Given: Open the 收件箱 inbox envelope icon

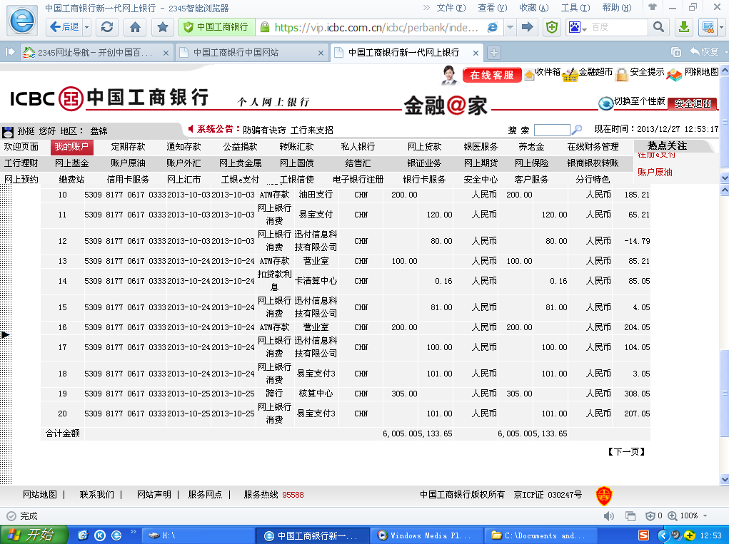Looking at the screenshot, I should coord(529,73).
